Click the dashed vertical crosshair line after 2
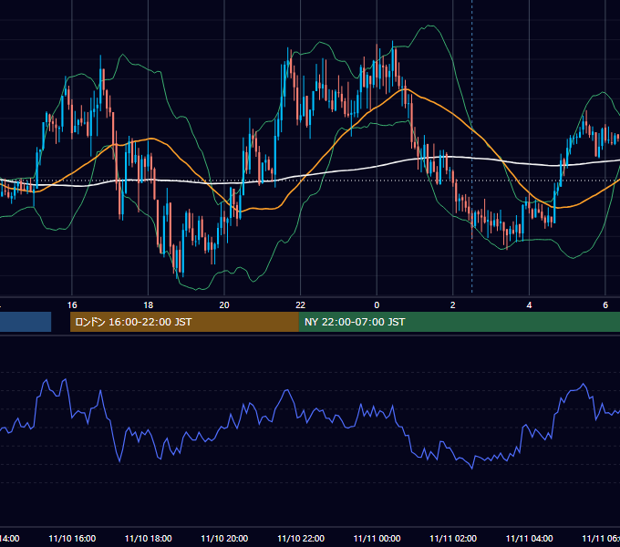The height and width of the screenshot is (547, 620). pyautogui.click(x=471, y=146)
